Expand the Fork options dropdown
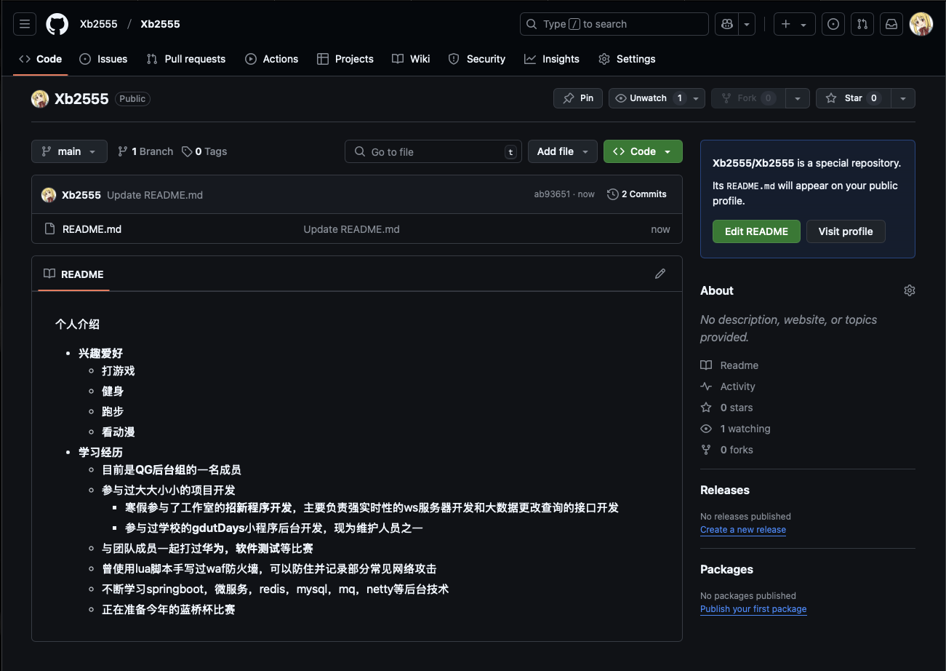 [798, 98]
